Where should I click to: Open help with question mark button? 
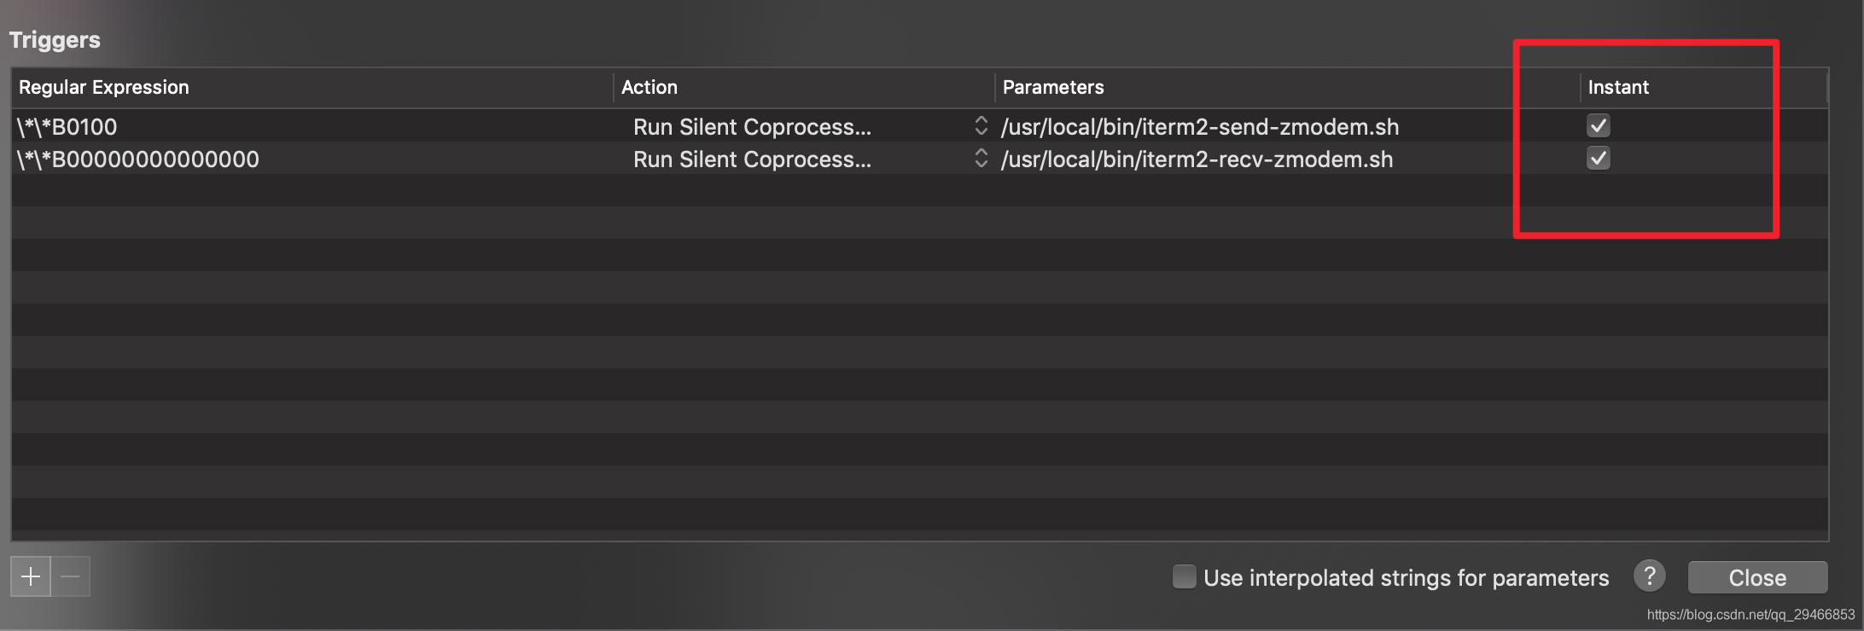(x=1649, y=576)
